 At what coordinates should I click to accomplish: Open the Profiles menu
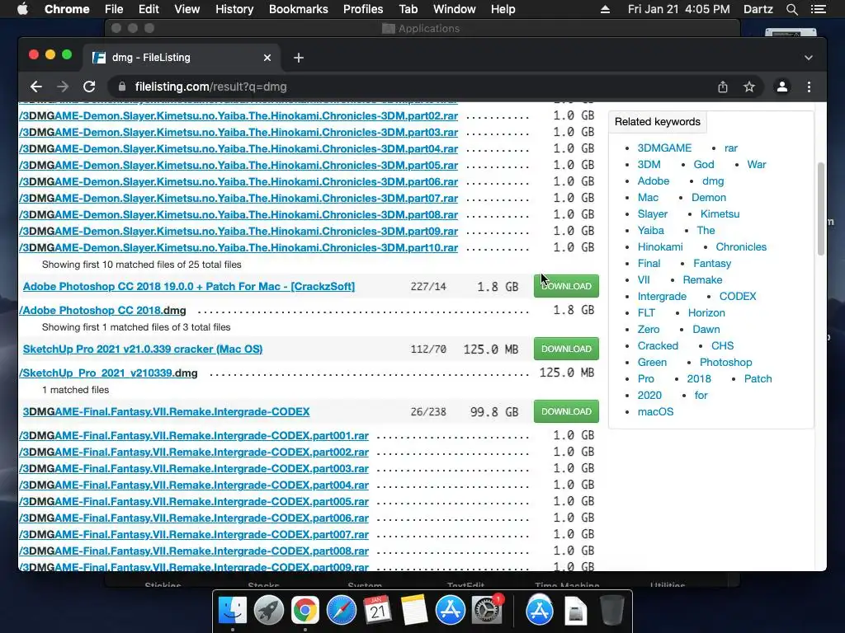tap(363, 9)
